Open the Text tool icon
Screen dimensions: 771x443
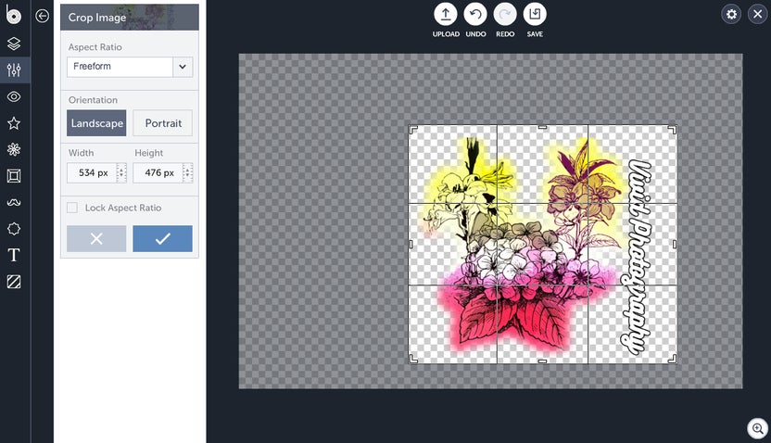click(x=14, y=255)
